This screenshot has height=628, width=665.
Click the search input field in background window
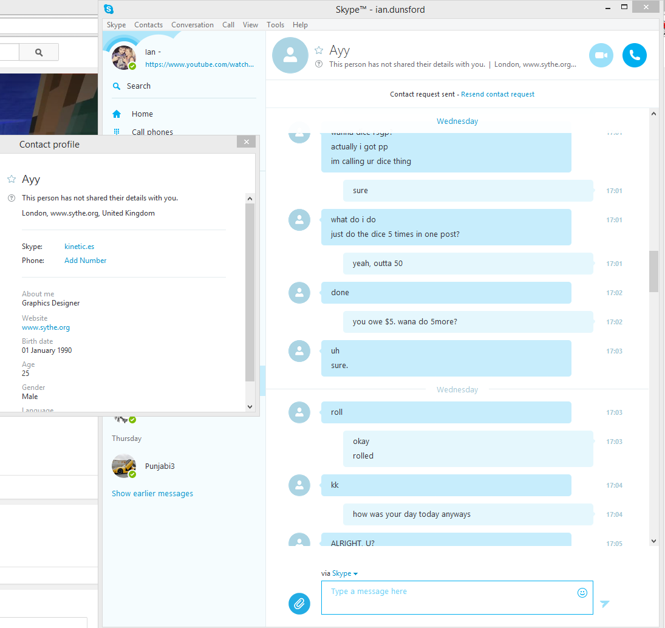tap(9, 52)
